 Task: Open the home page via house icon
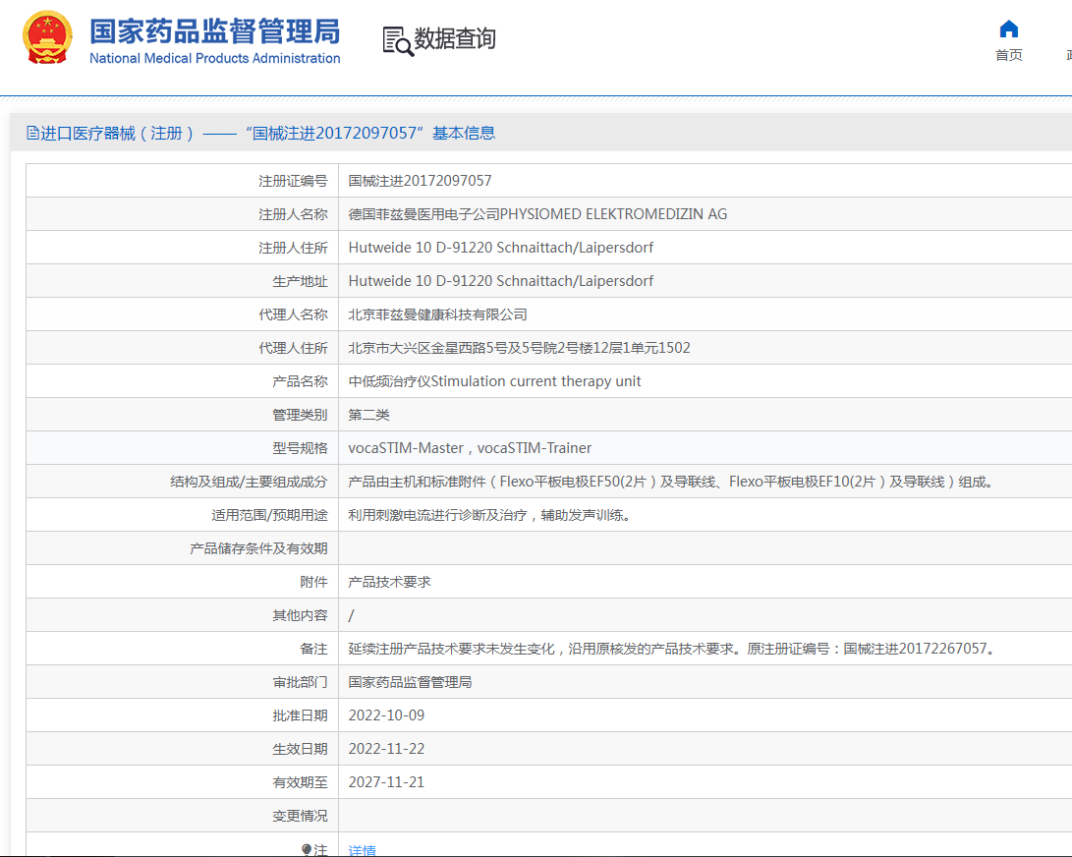(x=1008, y=29)
